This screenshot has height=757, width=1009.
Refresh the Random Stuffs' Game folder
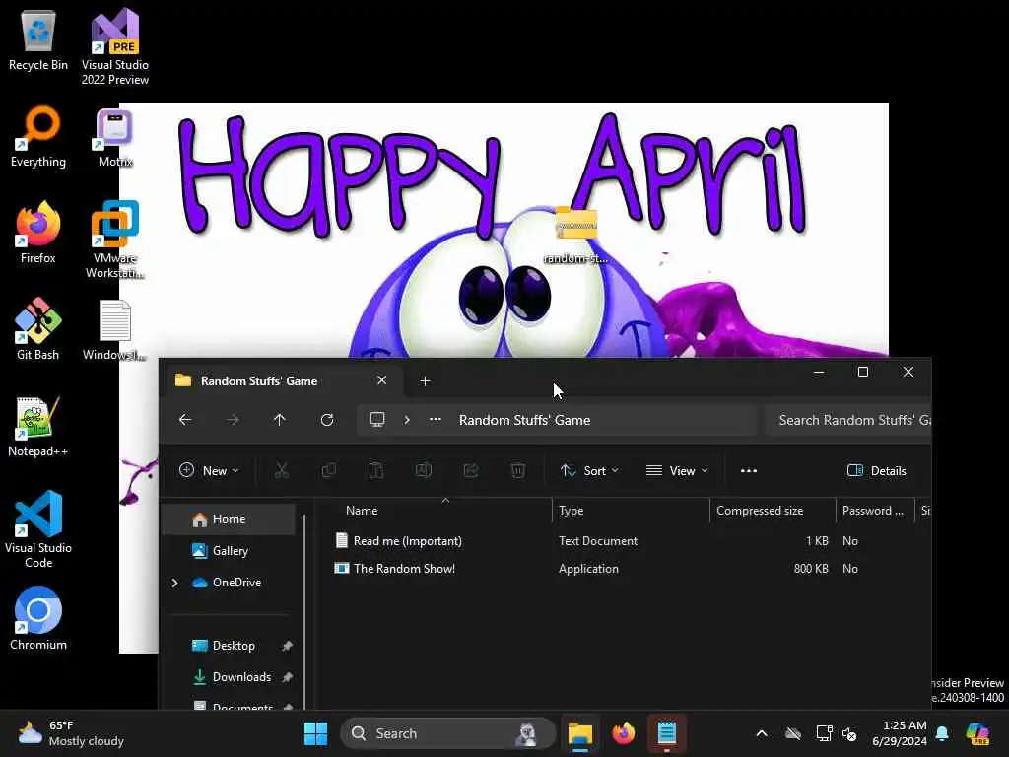coord(327,420)
